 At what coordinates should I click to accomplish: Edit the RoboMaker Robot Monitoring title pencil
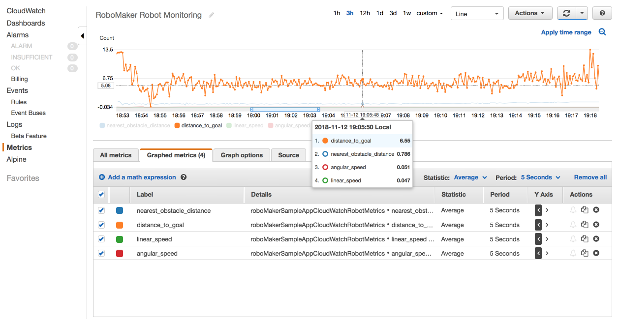212,15
